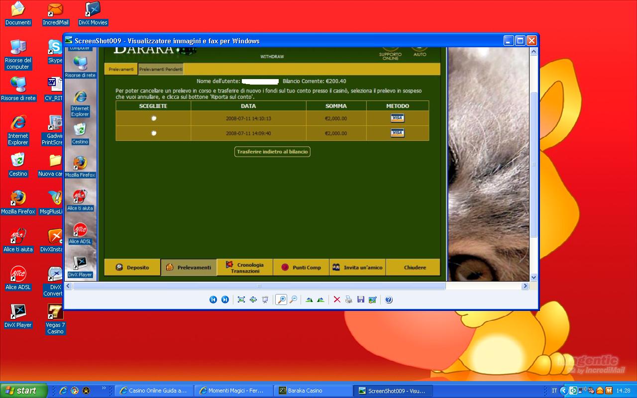Open image for editing icon
Screen dimensions: 637x398
pos(373,299)
